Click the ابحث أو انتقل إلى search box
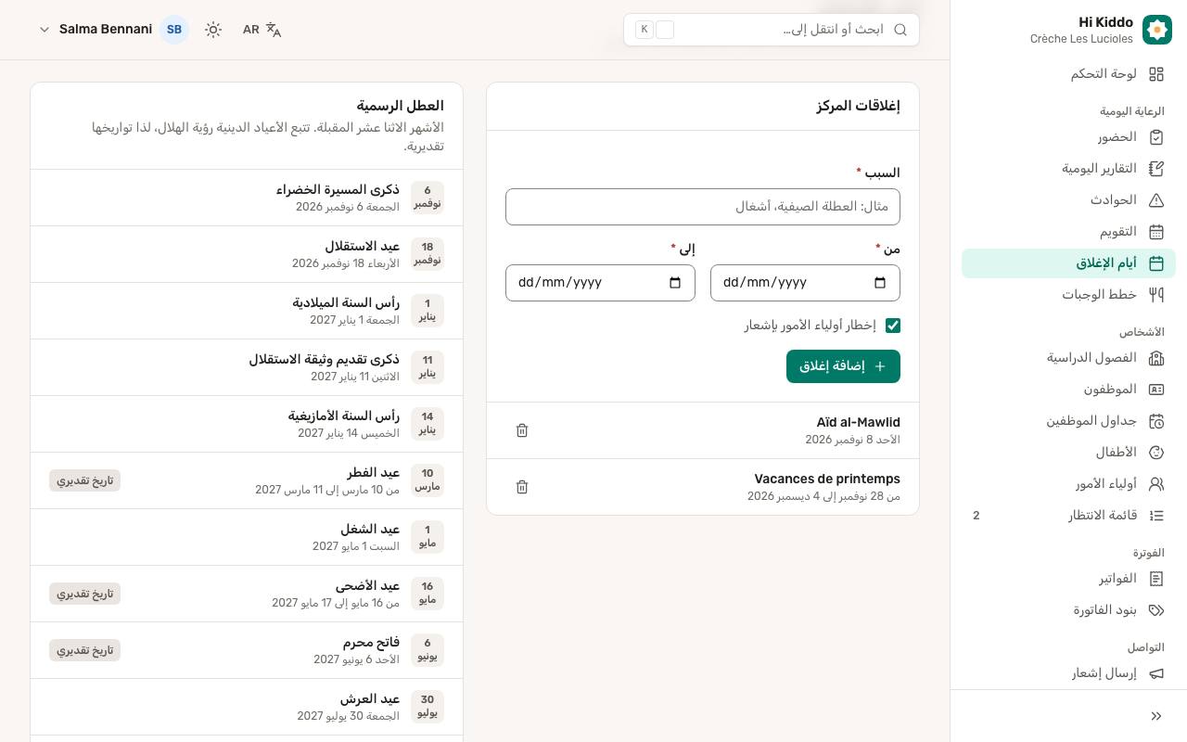1187x742 pixels. pos(772,30)
